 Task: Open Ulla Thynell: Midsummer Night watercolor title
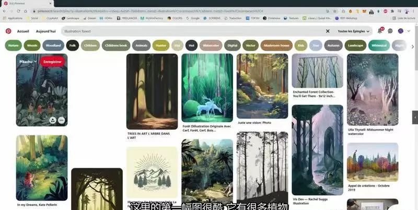tap(370, 132)
